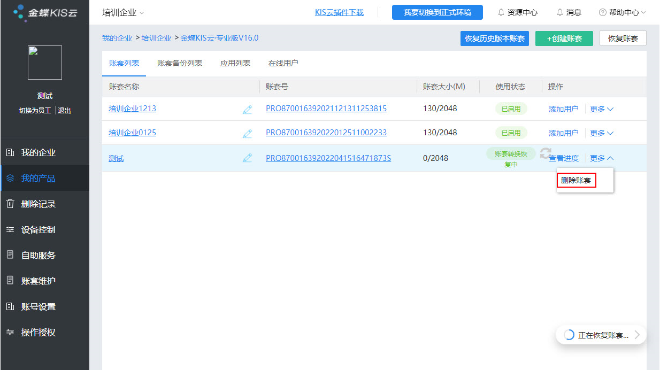This screenshot has width=660, height=370.
Task: Click account number PRO87001639202204151647​1873S
Action: click(x=328, y=158)
